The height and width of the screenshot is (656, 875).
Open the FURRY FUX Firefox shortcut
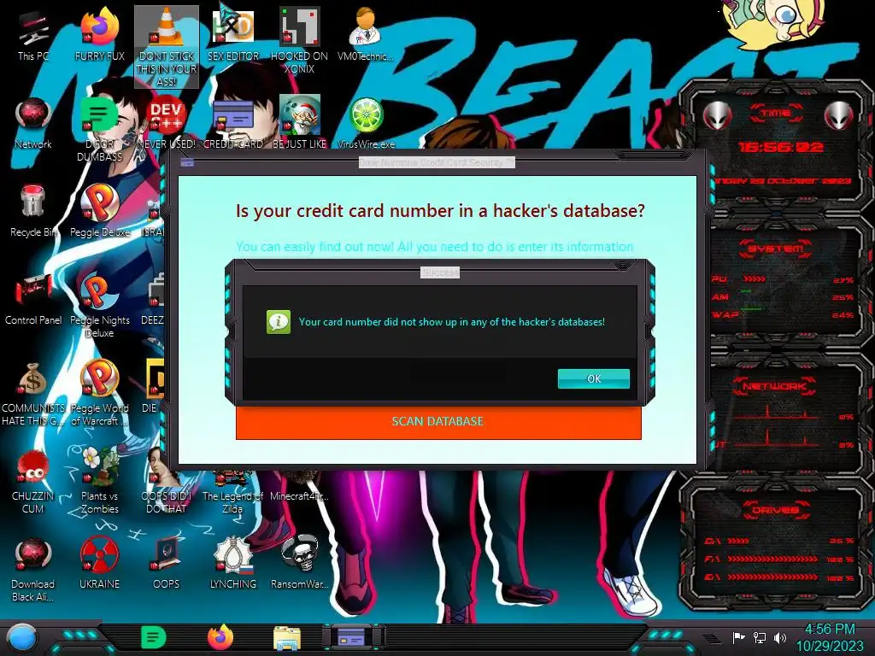[99, 35]
